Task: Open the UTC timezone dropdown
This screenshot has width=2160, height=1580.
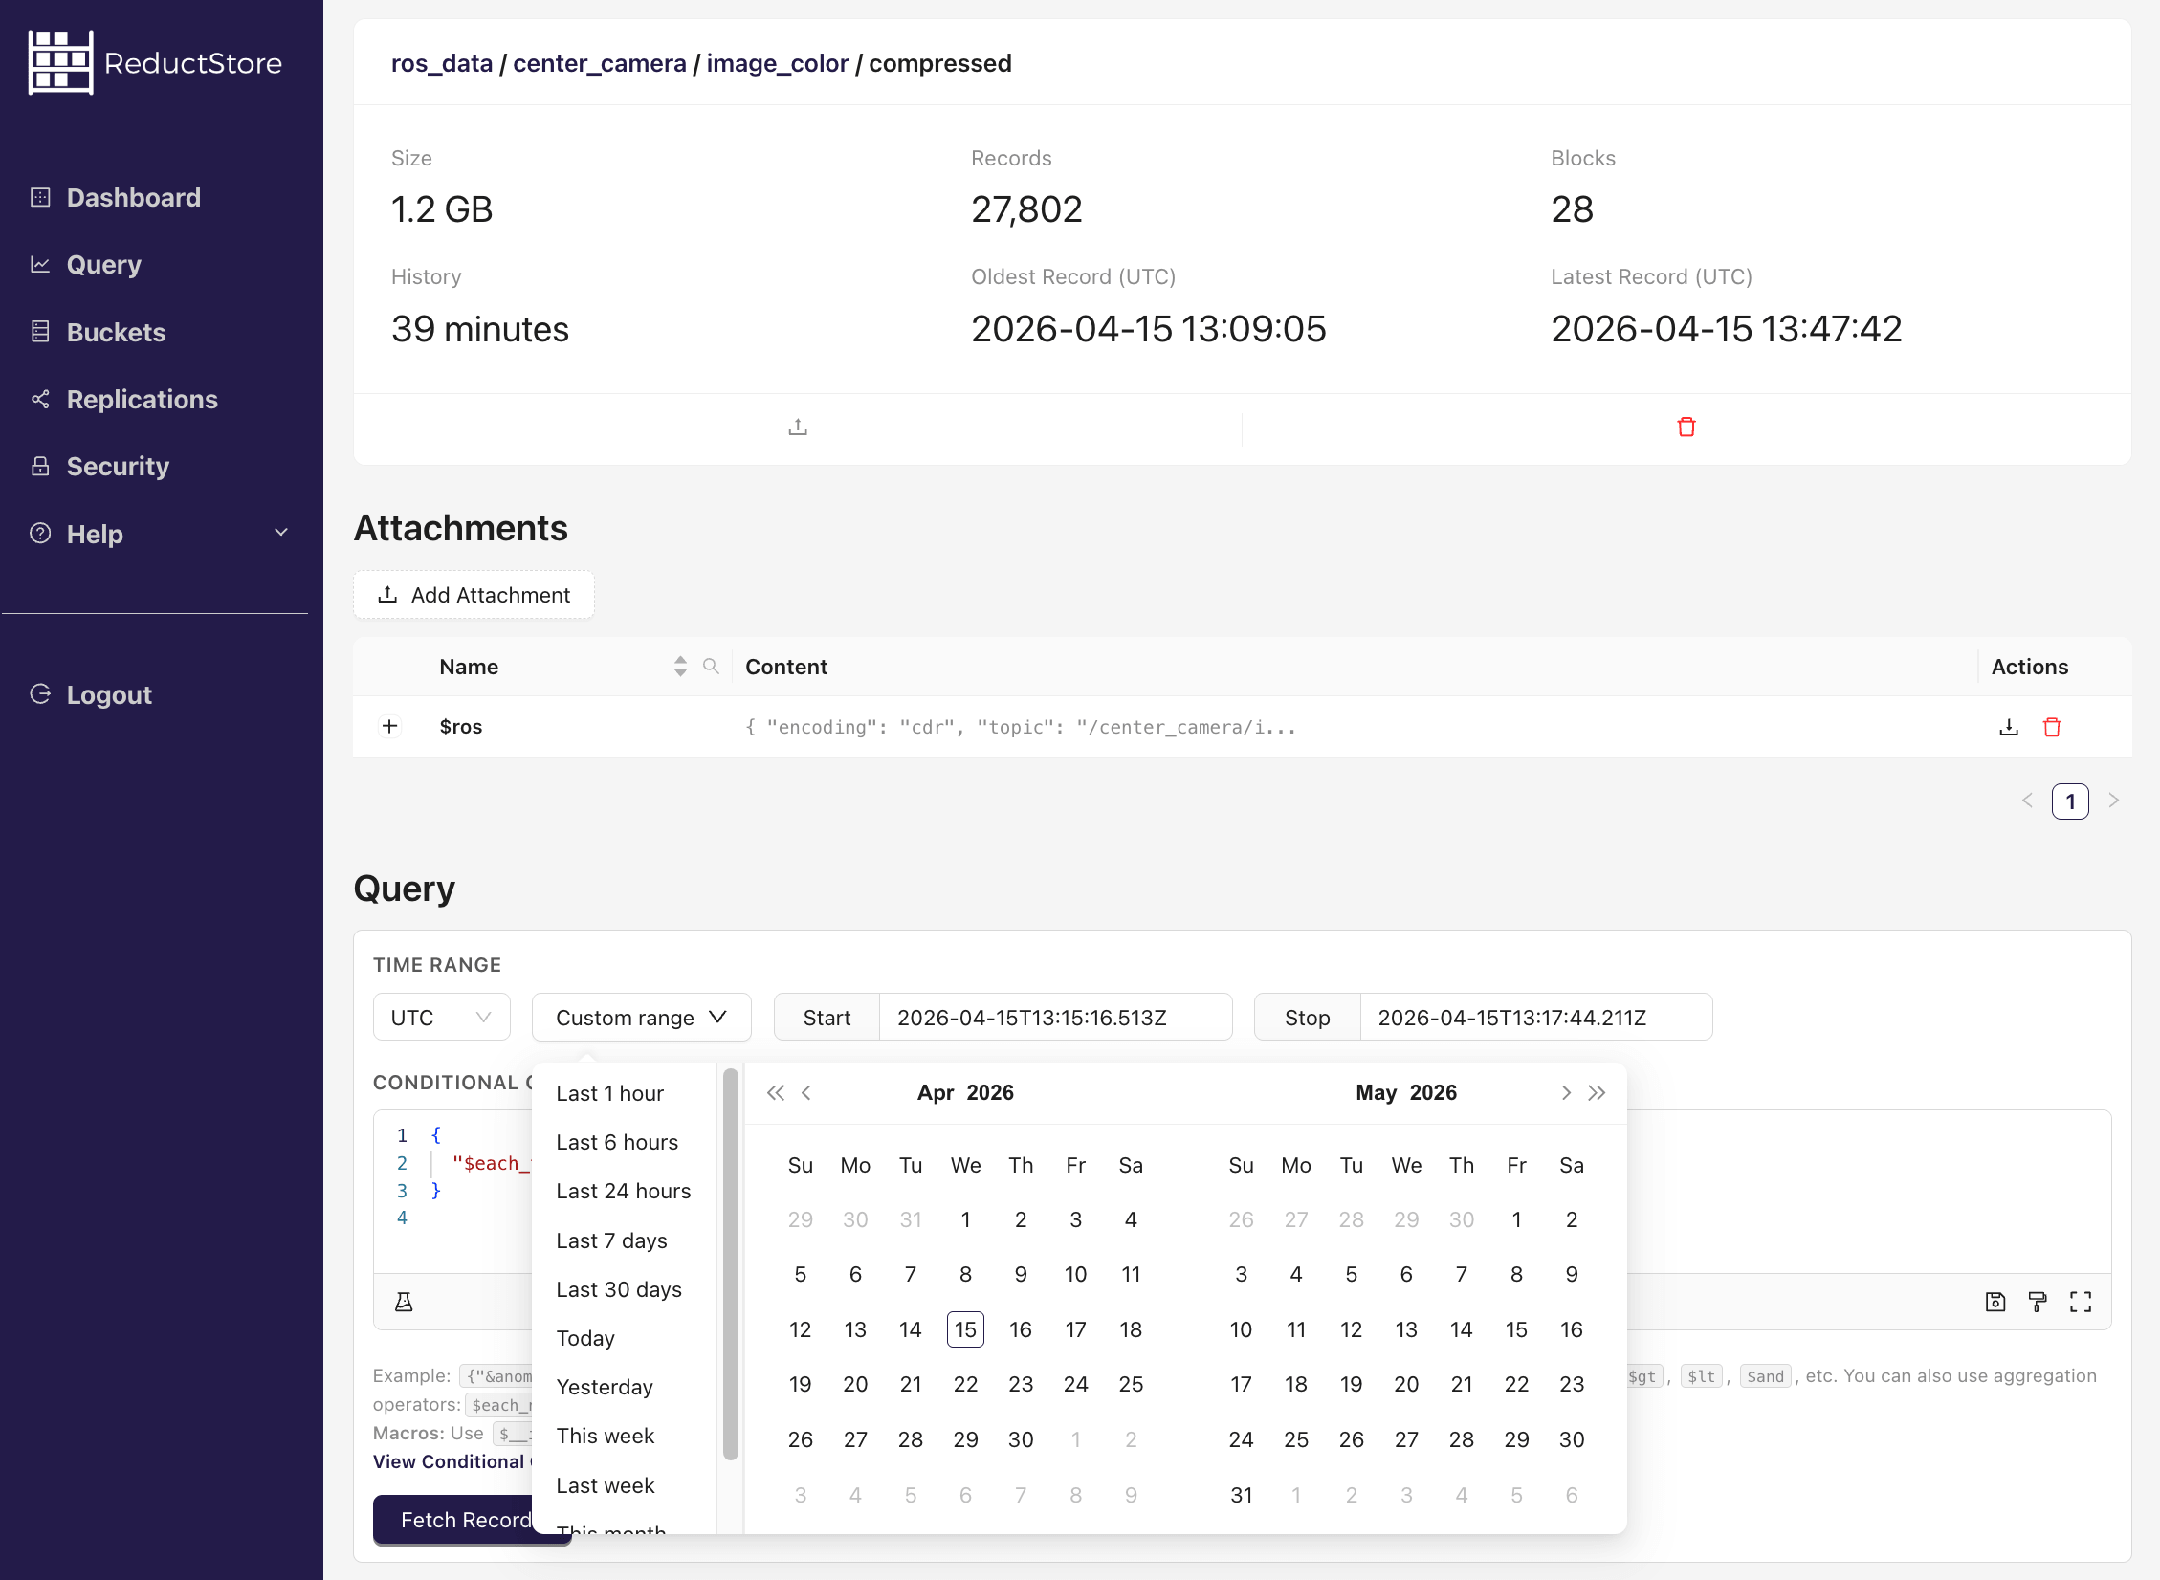Action: (441, 1017)
